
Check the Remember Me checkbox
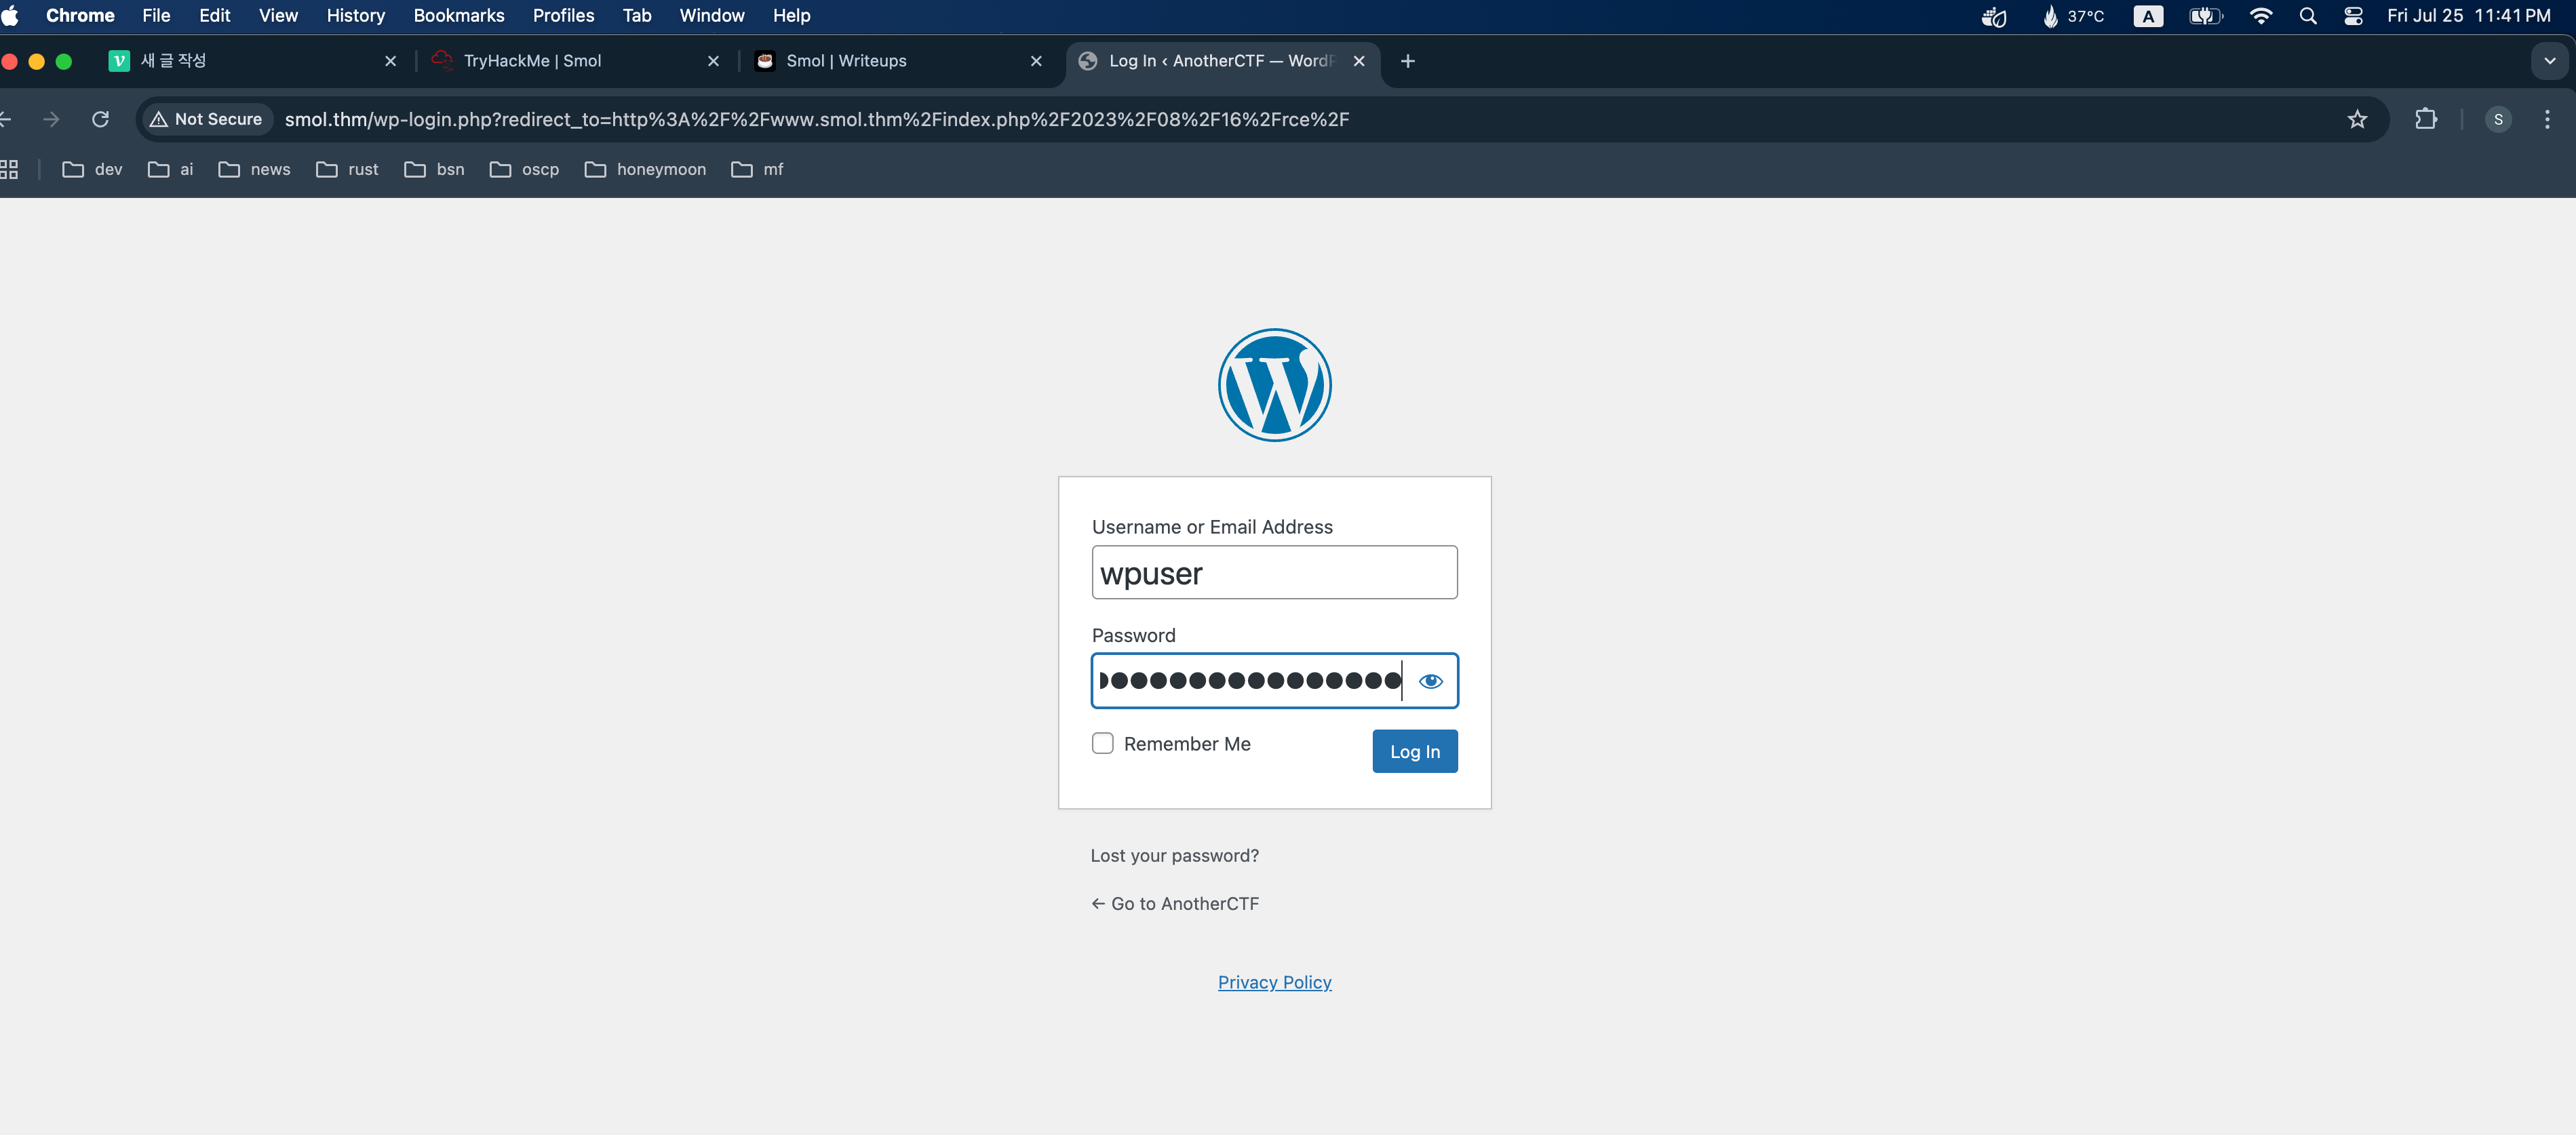pos(1102,743)
